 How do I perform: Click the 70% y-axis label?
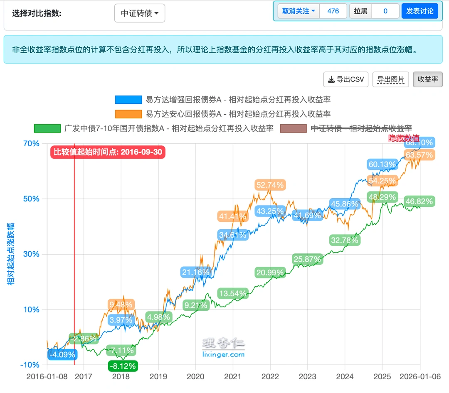point(31,143)
